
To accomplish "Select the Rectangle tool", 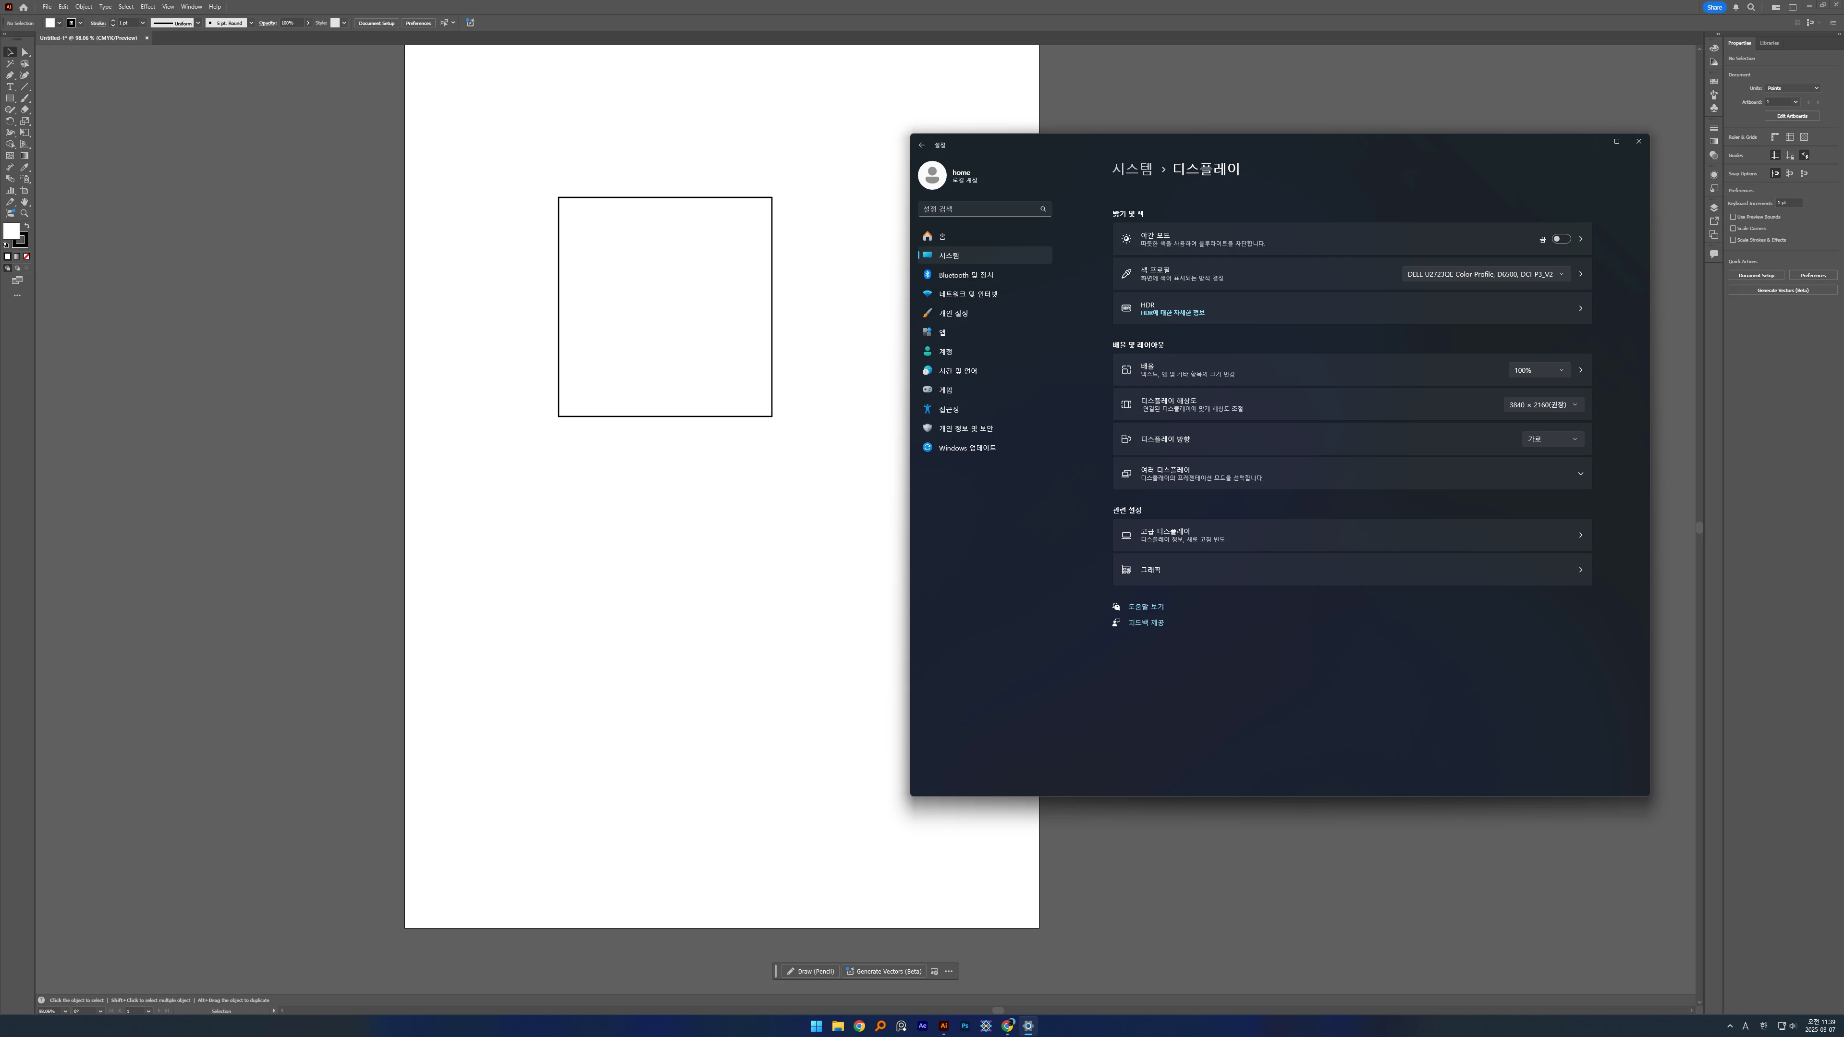I will 10,98.
